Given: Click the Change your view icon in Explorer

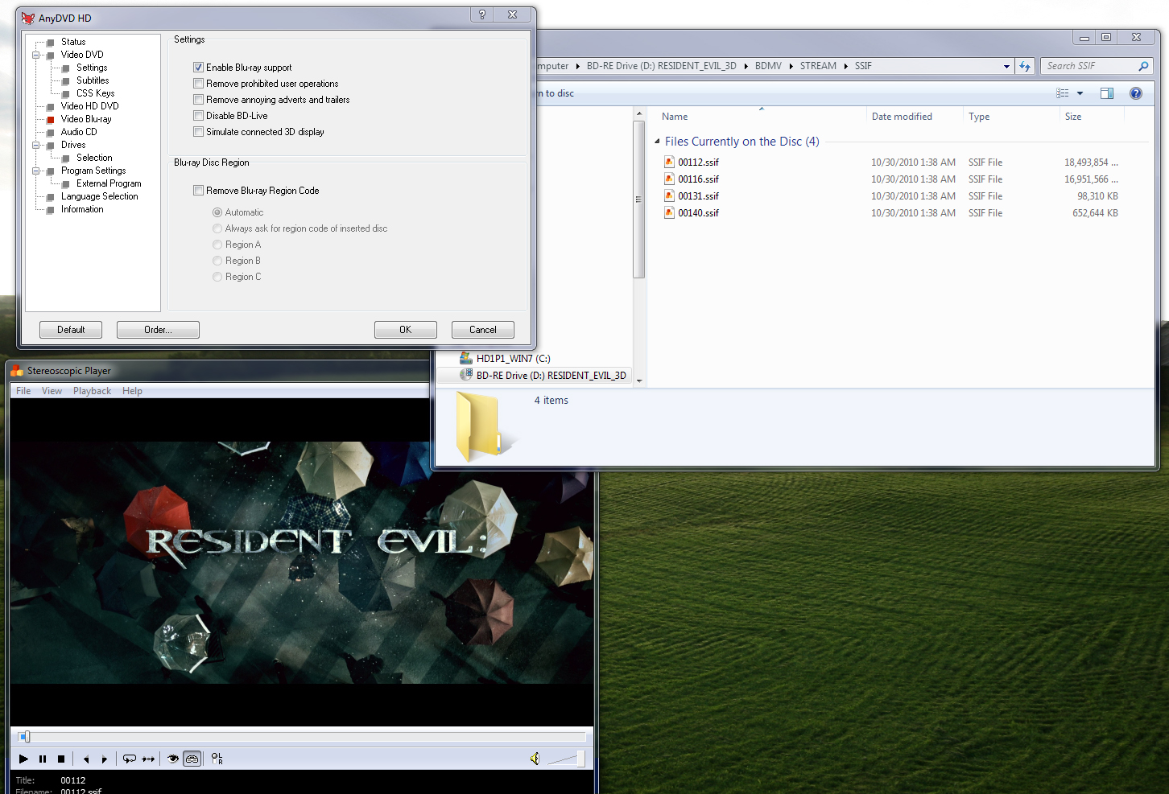Looking at the screenshot, I should click(1063, 93).
